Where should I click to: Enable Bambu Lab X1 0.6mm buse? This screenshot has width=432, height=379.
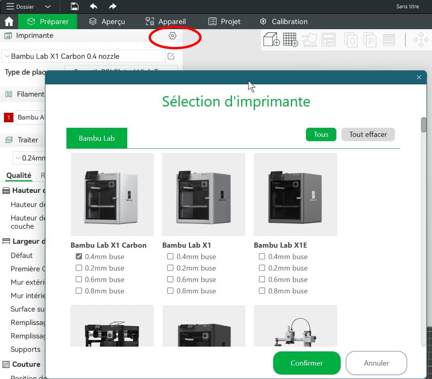(x=170, y=280)
